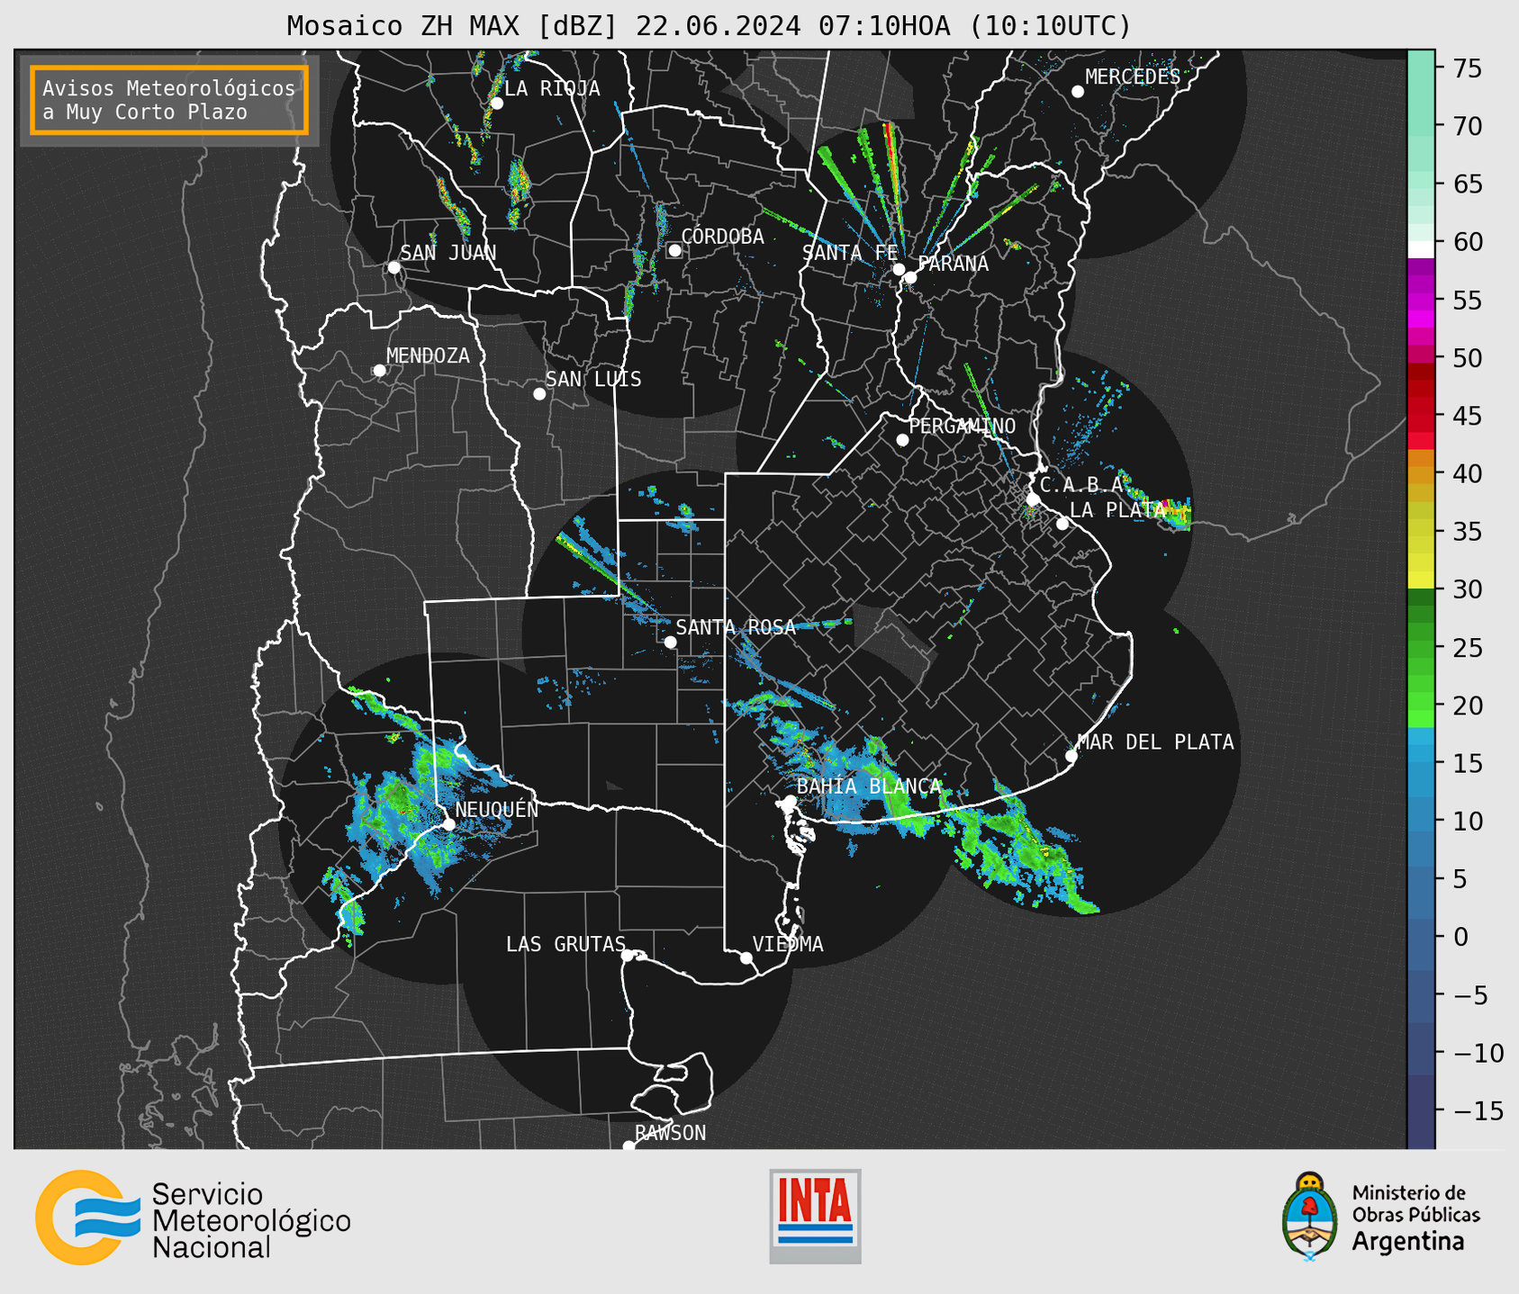The height and width of the screenshot is (1294, 1519).
Task: Click the SANTA FE city marker dot
Action: coord(899,269)
